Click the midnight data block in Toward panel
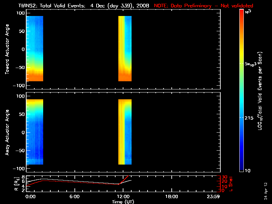The height and width of the screenshot is (204, 272). 35,49
